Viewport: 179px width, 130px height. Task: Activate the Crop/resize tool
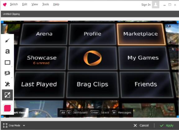(7, 95)
